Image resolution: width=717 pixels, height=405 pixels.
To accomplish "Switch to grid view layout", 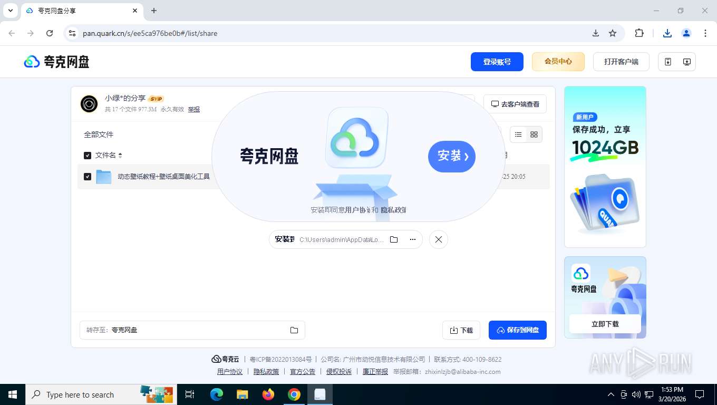I will pos(534,134).
